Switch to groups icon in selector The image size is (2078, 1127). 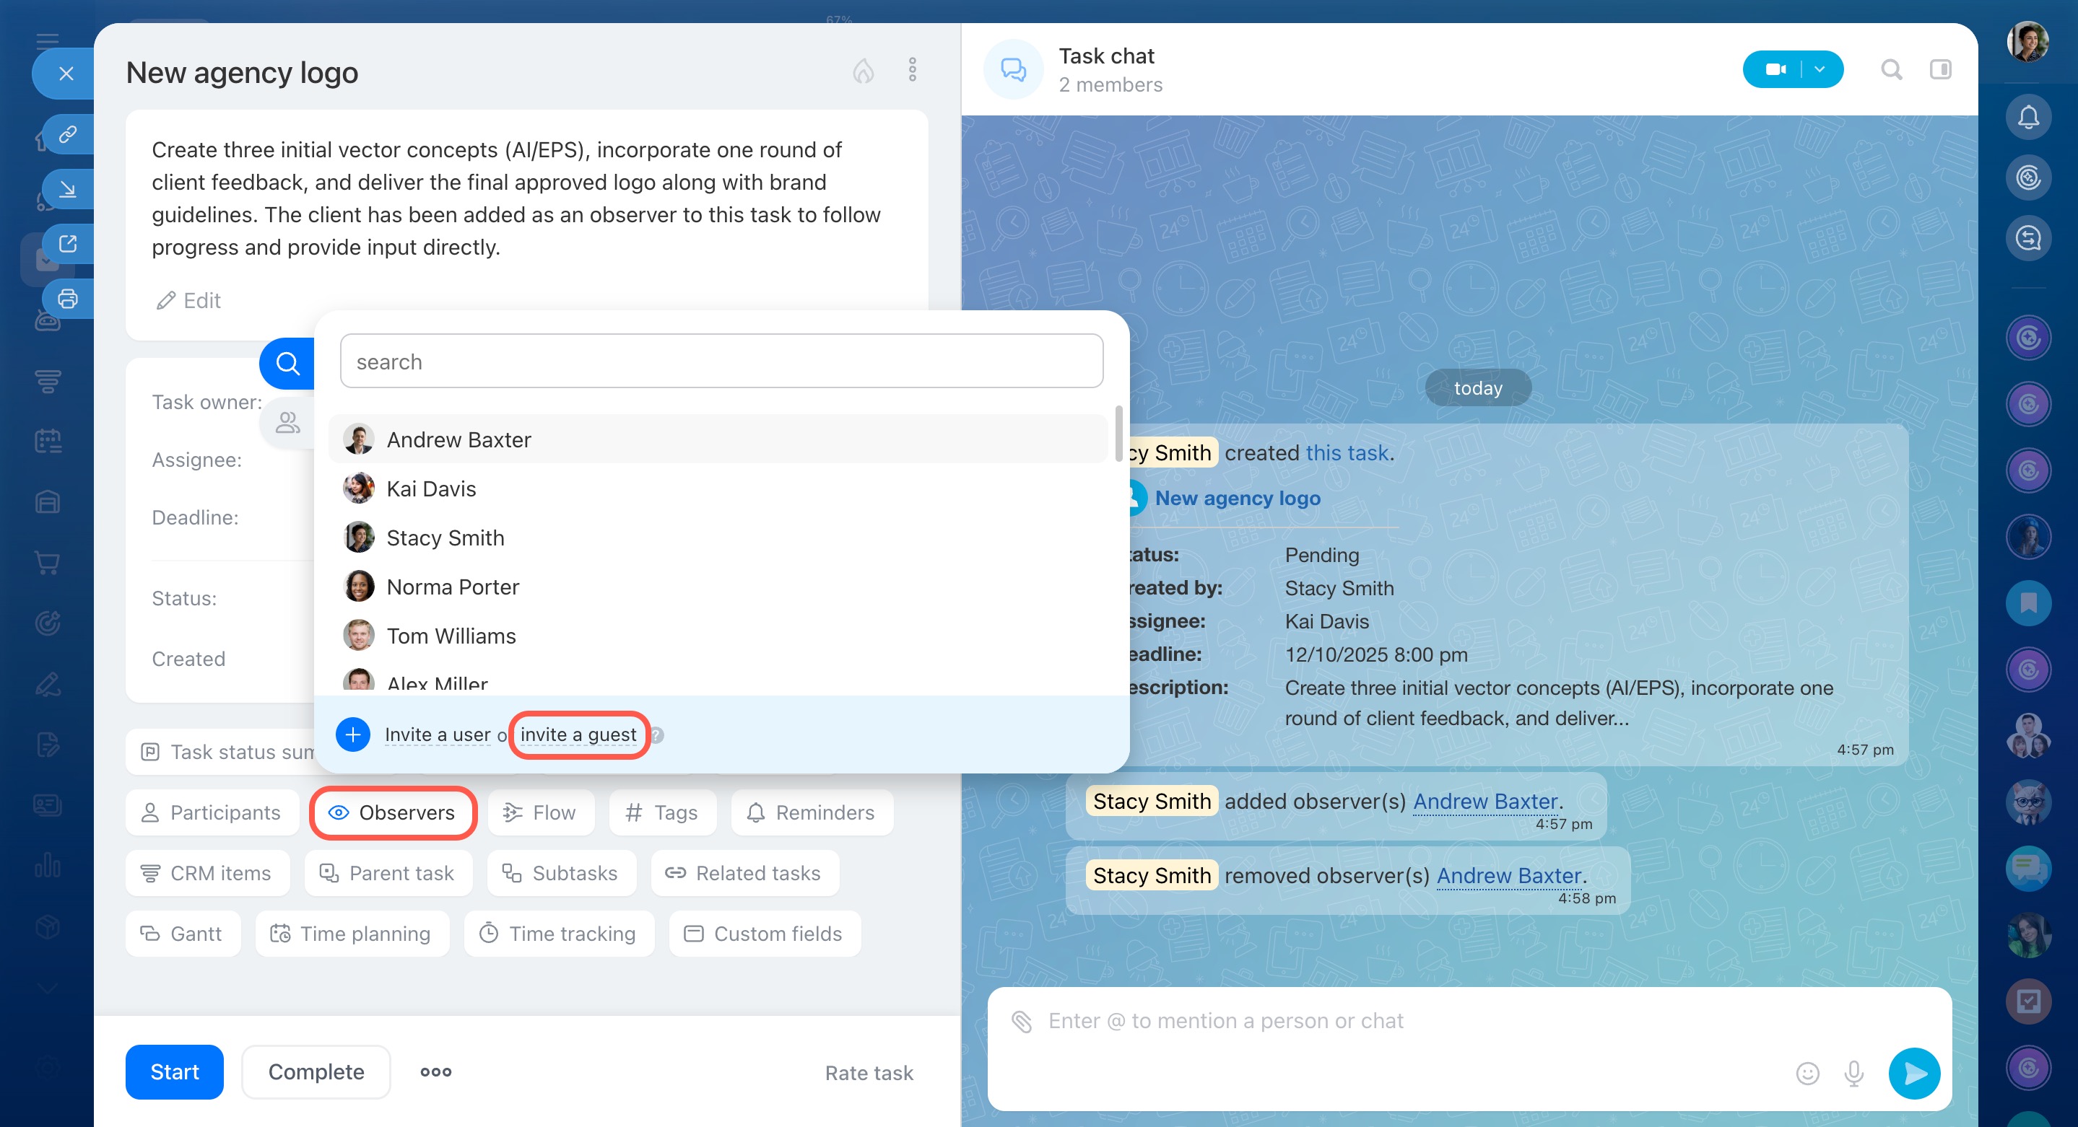pyautogui.click(x=288, y=422)
